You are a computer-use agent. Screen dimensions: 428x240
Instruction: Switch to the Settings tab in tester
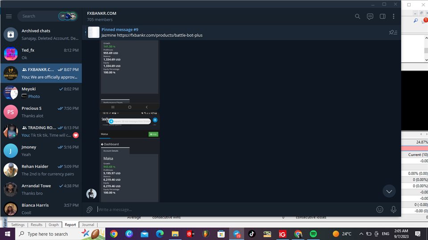pos(18,224)
